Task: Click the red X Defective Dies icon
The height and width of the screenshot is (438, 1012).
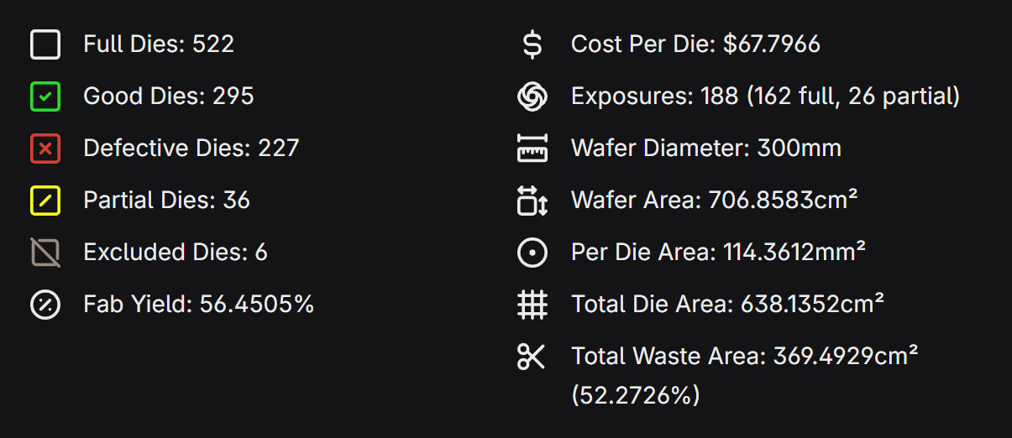Action: (x=45, y=149)
